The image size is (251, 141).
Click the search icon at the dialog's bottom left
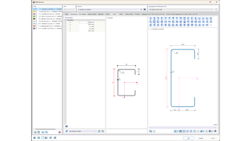[x=34, y=138]
